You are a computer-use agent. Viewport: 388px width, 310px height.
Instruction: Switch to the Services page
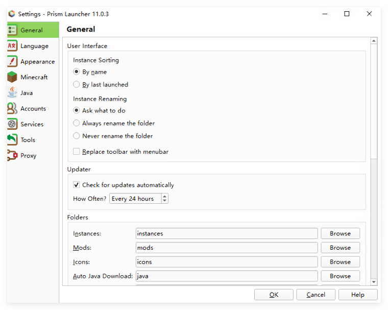(x=33, y=124)
